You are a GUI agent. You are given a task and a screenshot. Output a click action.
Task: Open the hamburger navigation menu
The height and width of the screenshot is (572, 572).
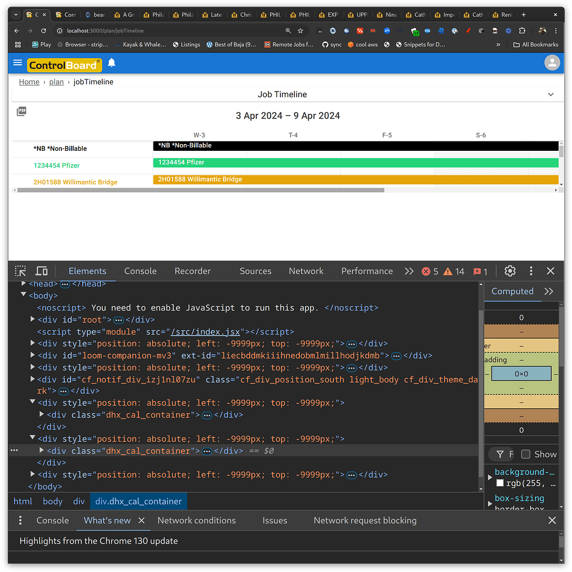tap(17, 63)
